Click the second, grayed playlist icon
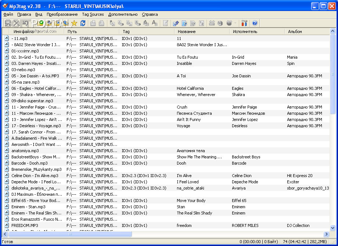Screen dimensions: 338x246 click(193, 23)
